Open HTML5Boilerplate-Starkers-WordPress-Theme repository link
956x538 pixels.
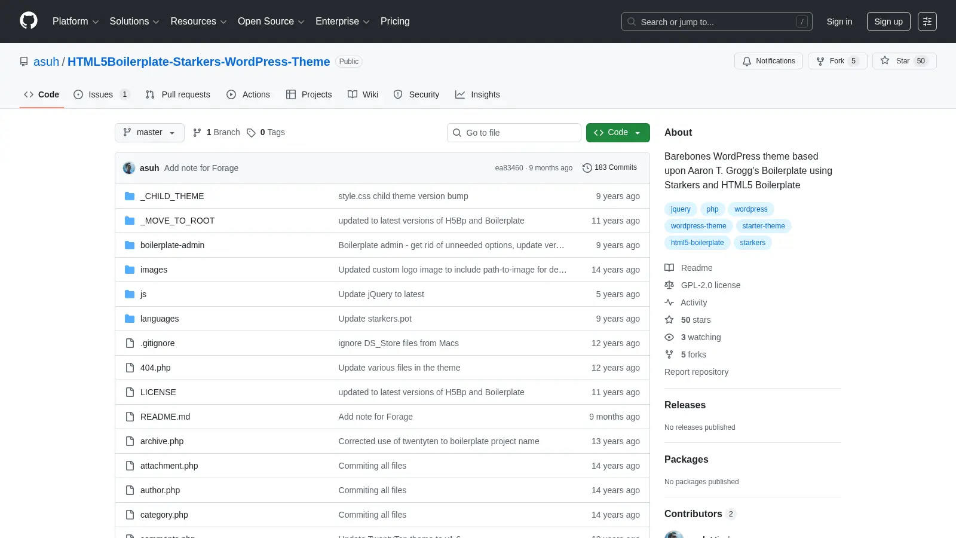(x=198, y=62)
